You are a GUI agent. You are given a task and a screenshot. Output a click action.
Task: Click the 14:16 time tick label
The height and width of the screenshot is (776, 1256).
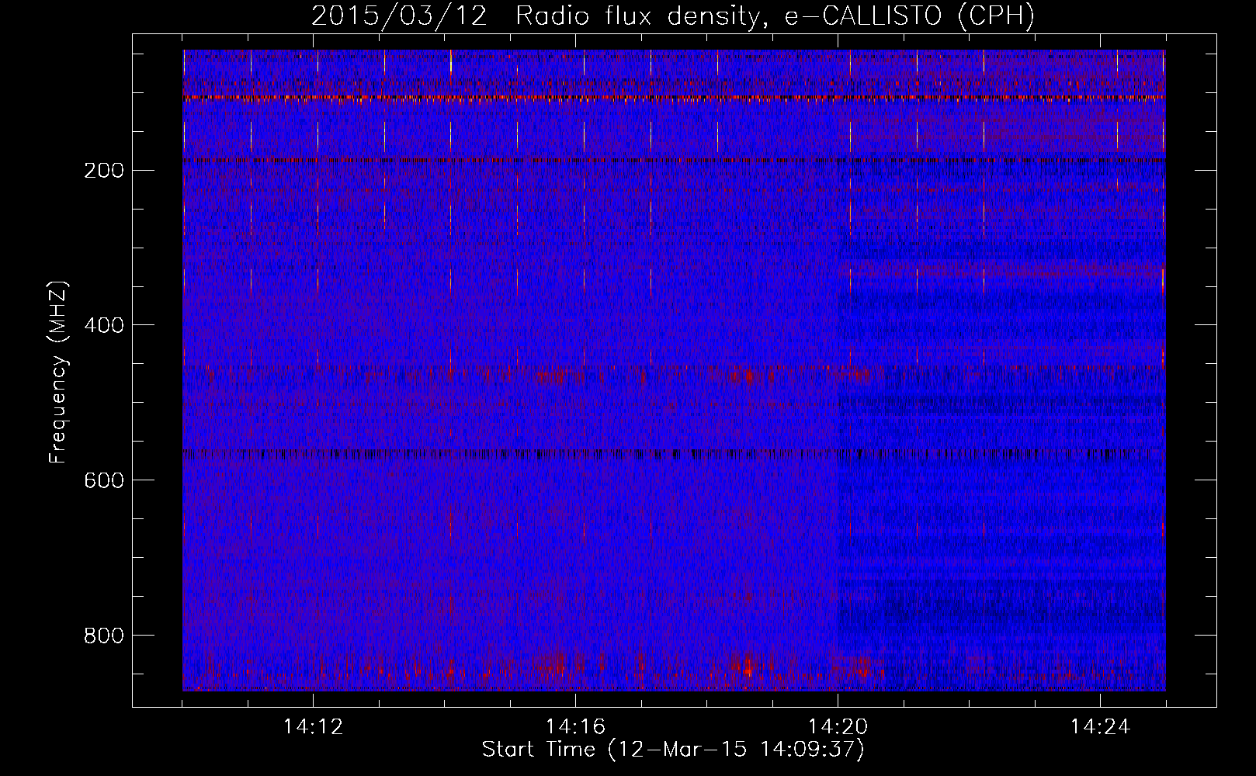[575, 727]
